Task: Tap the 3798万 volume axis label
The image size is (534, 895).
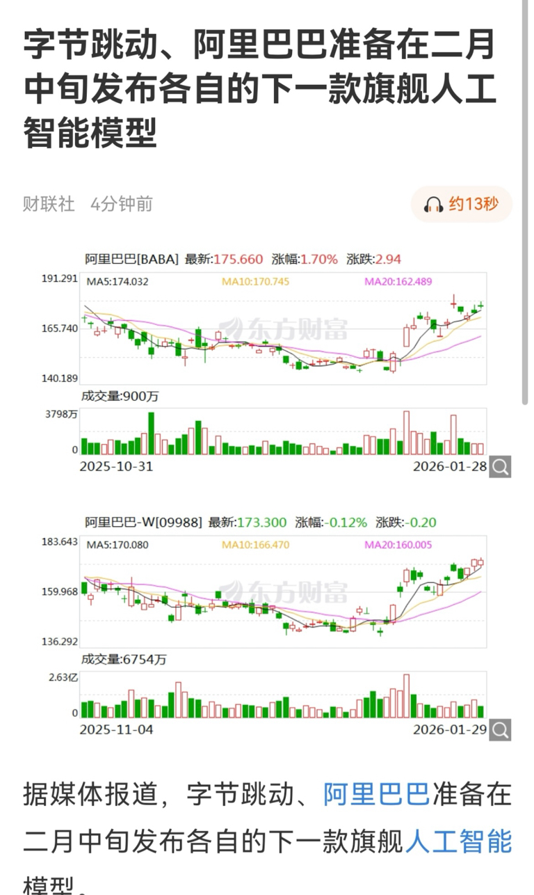Action: (x=62, y=413)
